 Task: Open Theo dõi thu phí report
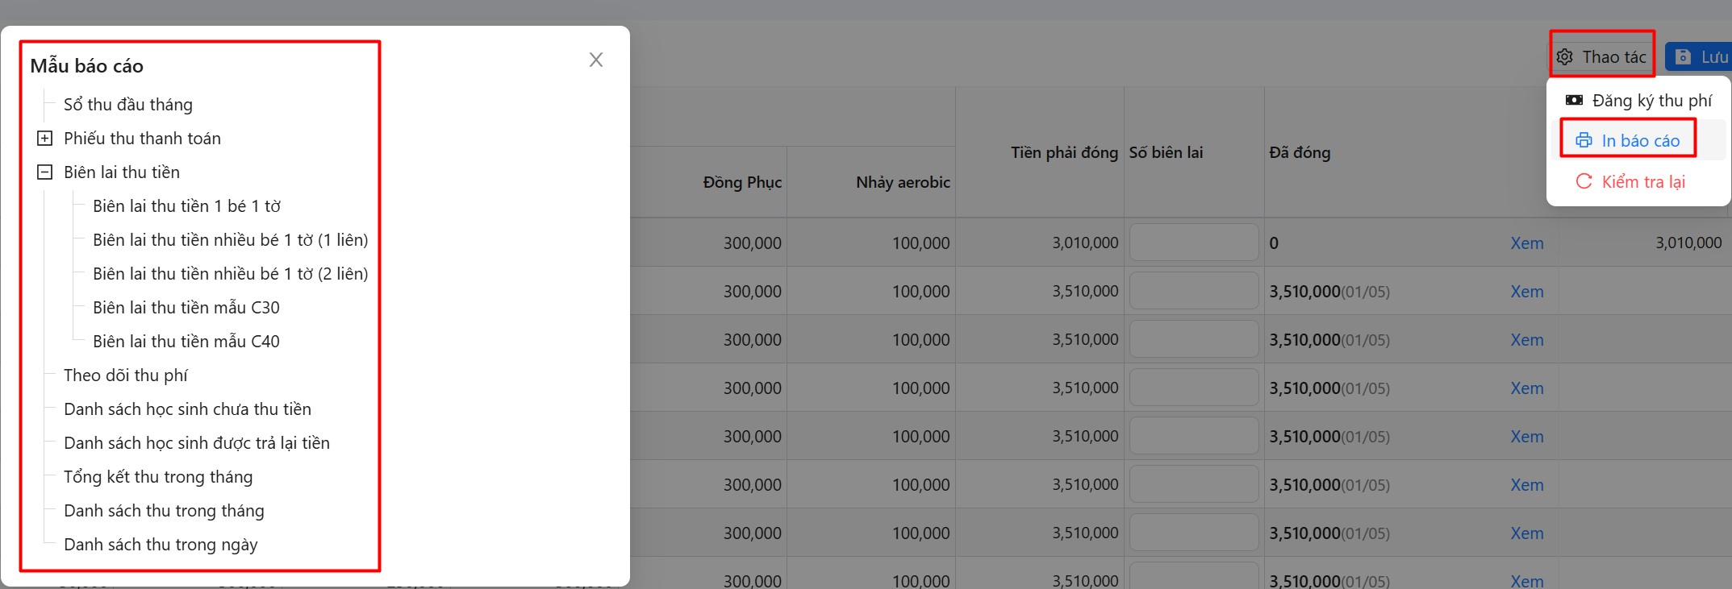[x=126, y=375]
